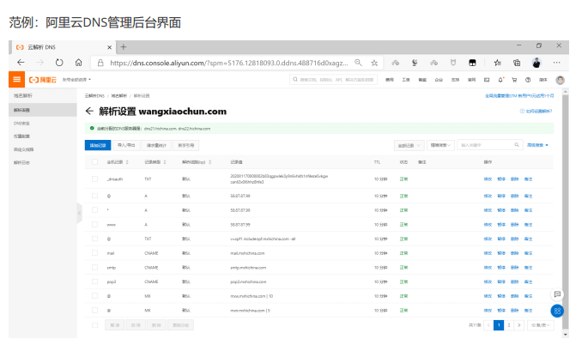Open the 精确搜索 mode dropdown
Image resolution: width=582 pixels, height=351 pixels.
tap(440, 145)
